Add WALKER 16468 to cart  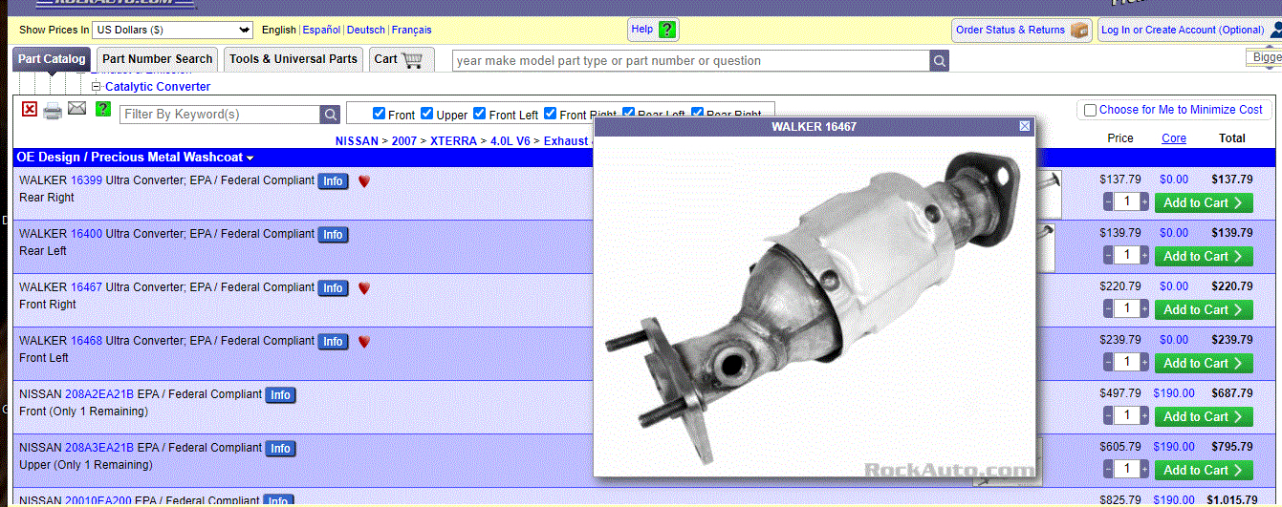(1204, 363)
